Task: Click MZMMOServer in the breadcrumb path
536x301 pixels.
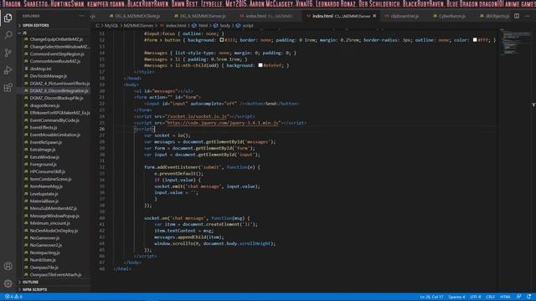Action: (138, 26)
